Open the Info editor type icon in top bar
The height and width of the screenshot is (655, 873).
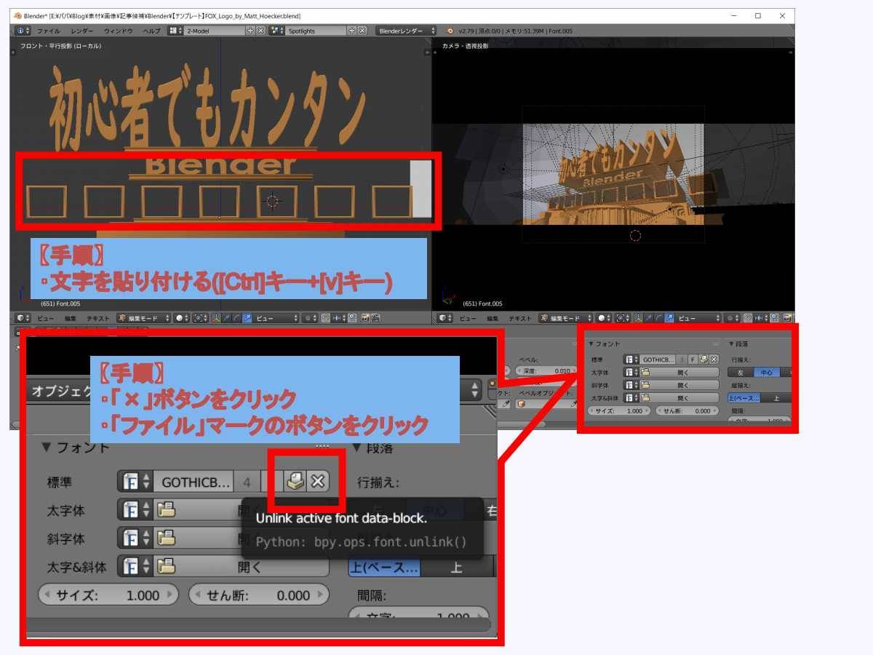(23, 31)
